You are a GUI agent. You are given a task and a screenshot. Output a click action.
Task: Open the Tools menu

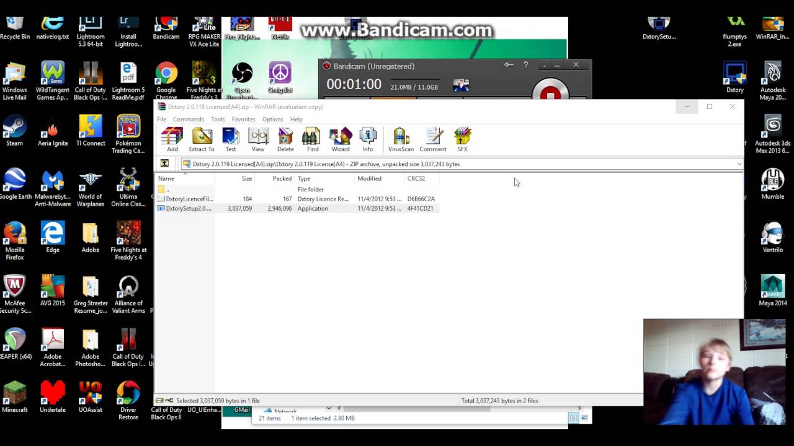point(218,119)
